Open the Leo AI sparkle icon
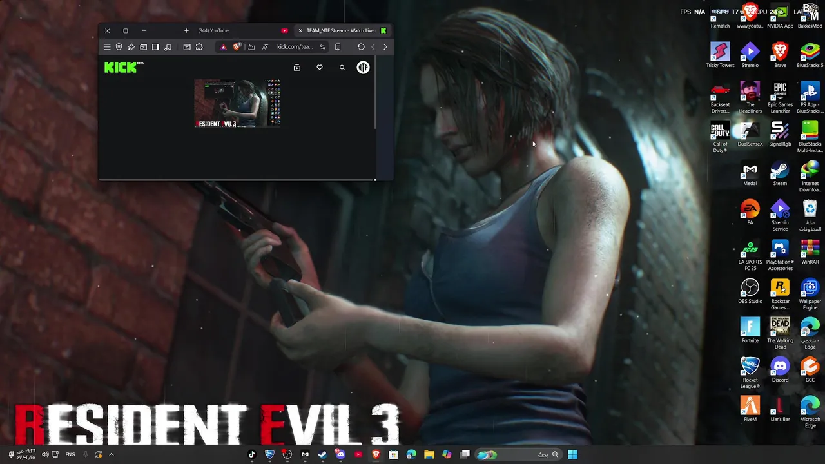This screenshot has width=825, height=464. (131, 47)
